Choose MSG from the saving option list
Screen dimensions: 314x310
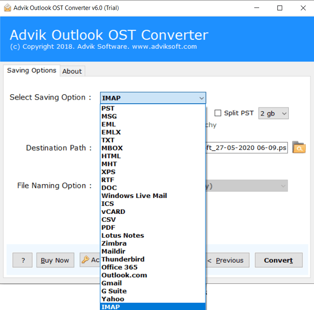pyautogui.click(x=153, y=116)
